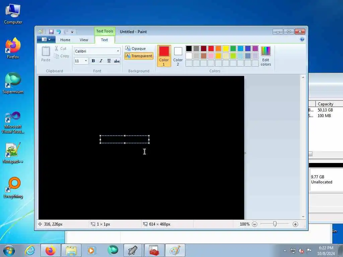Open Customize Quick Access Toolbar arrow
The width and height of the screenshot is (343, 257).
[x=72, y=32]
